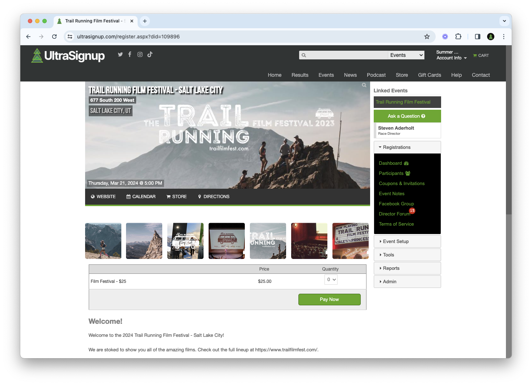
Task: Toggle the browser side panel
Action: pyautogui.click(x=477, y=37)
